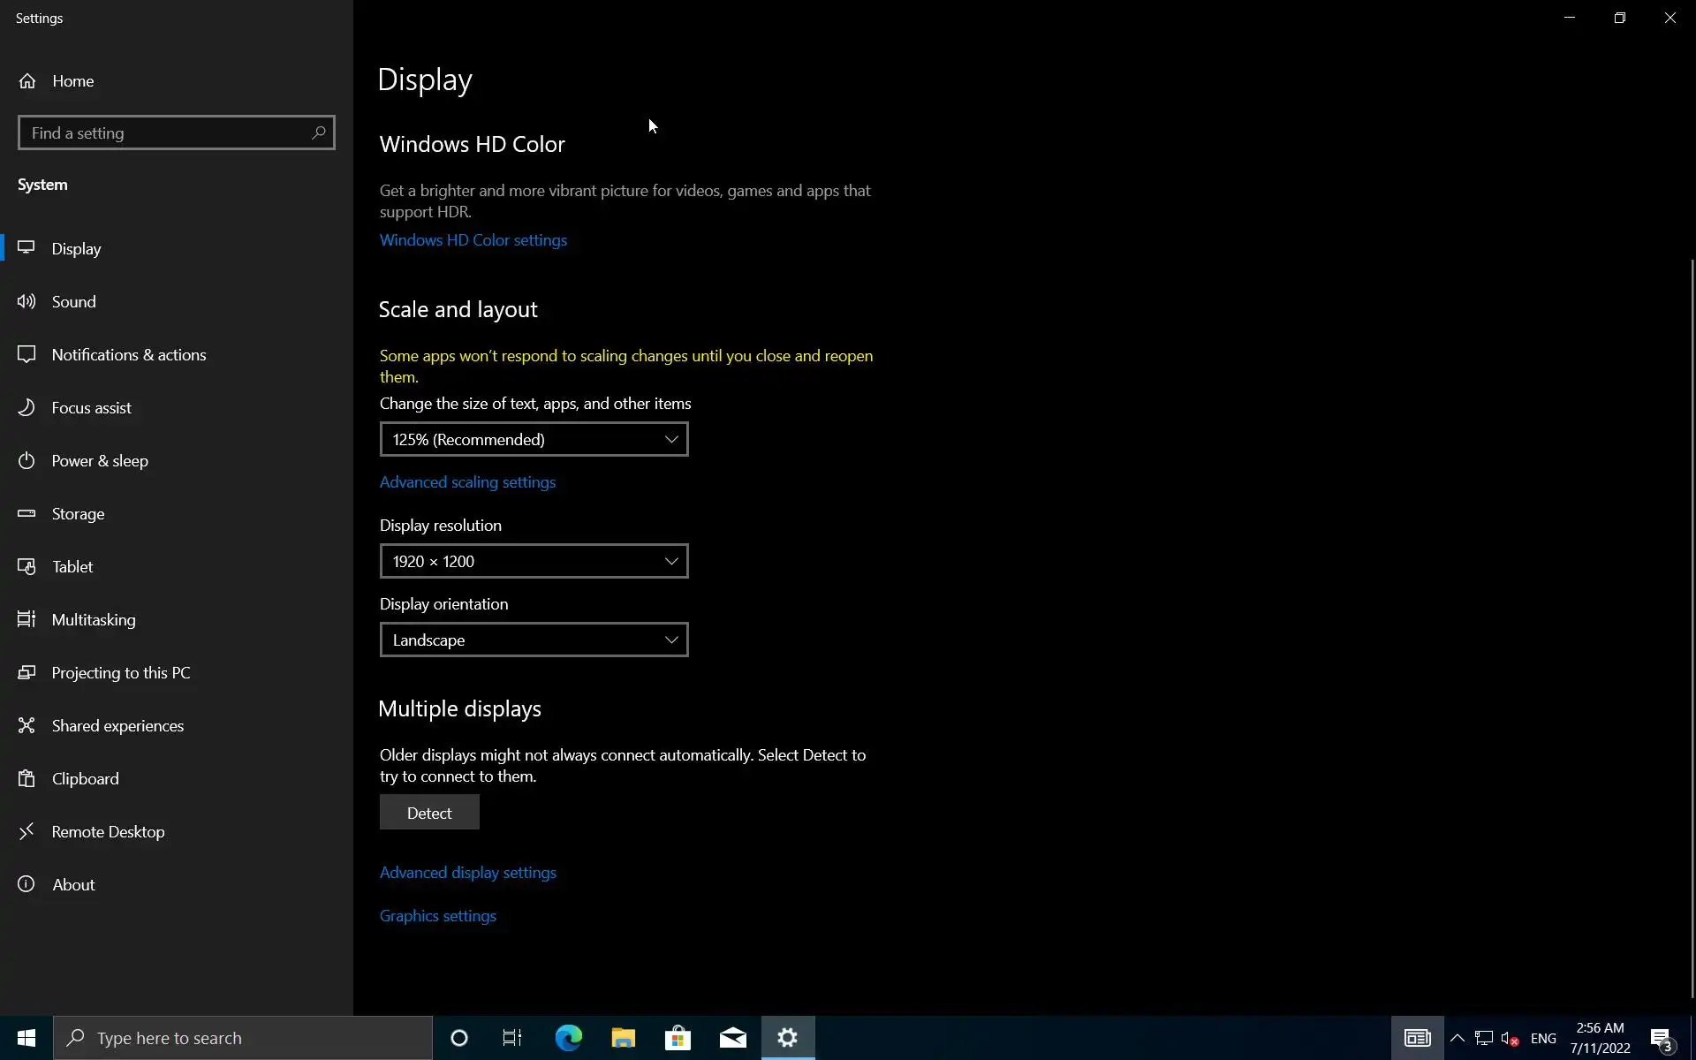Screen dimensions: 1696x1060
Task: Open the Display resolution dropdown
Action: point(534,561)
